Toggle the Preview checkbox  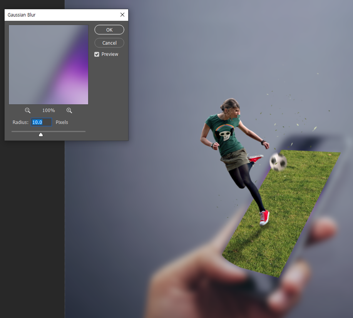97,54
